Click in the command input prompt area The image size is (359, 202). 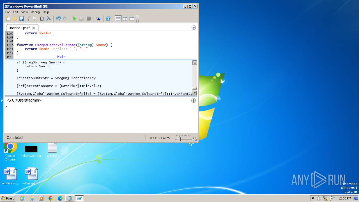[101, 118]
